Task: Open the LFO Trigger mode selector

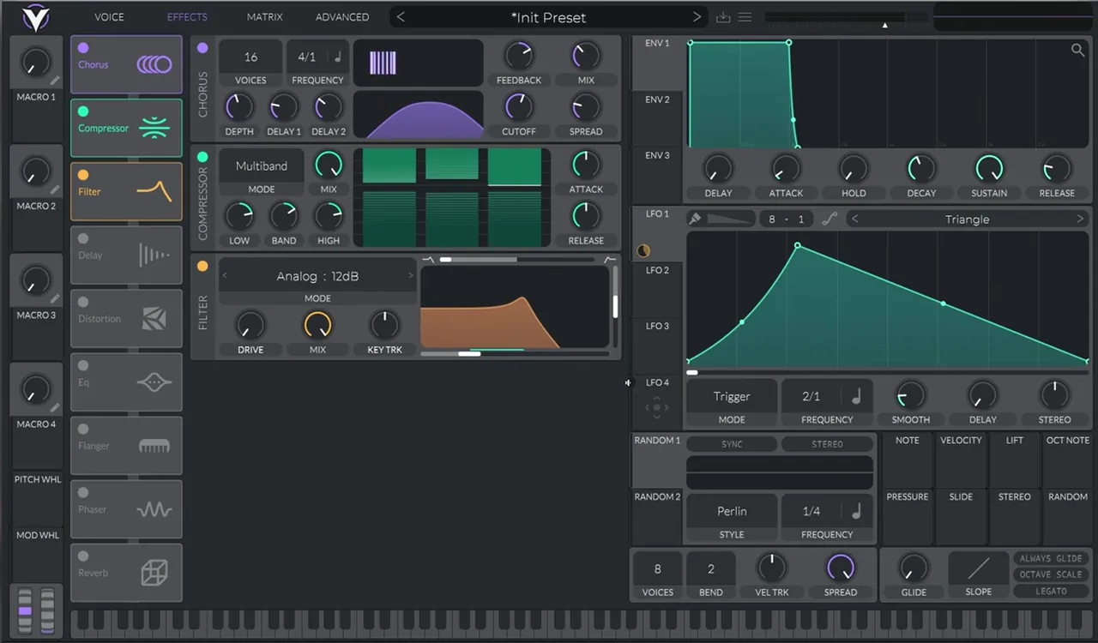Action: (732, 396)
